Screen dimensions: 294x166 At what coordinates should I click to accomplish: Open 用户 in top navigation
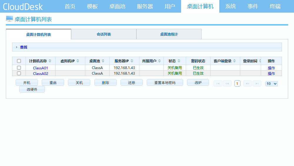170,6
